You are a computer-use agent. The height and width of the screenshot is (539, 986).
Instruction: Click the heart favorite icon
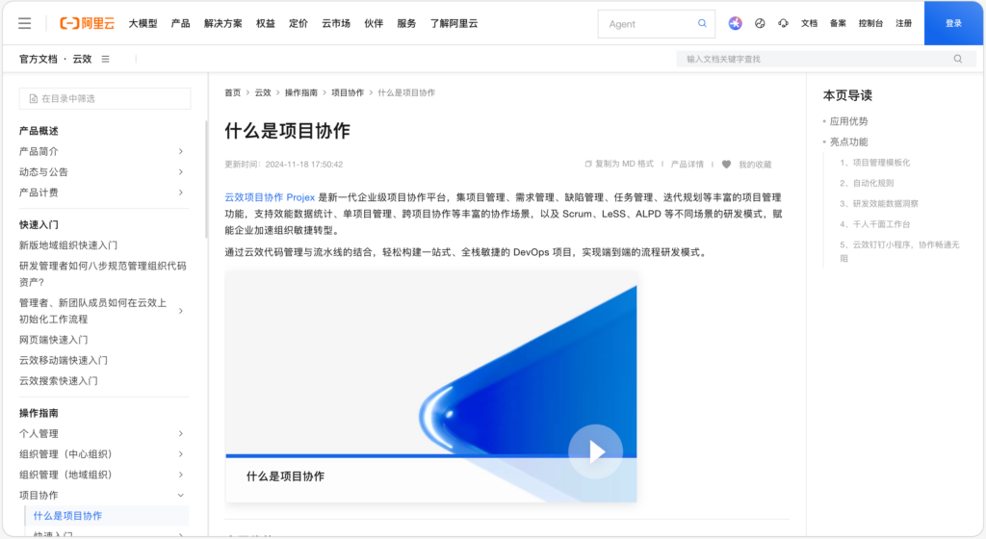726,165
